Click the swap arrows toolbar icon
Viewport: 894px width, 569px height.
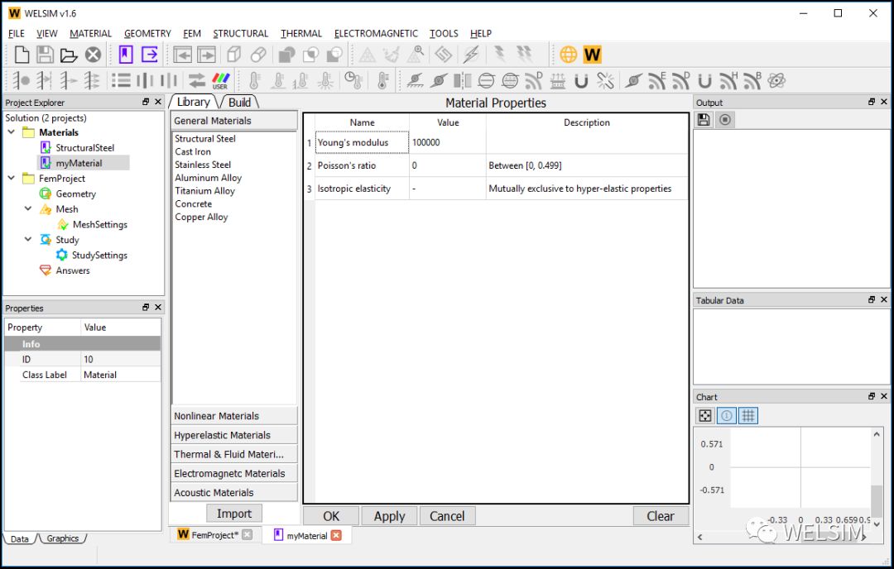(x=197, y=80)
